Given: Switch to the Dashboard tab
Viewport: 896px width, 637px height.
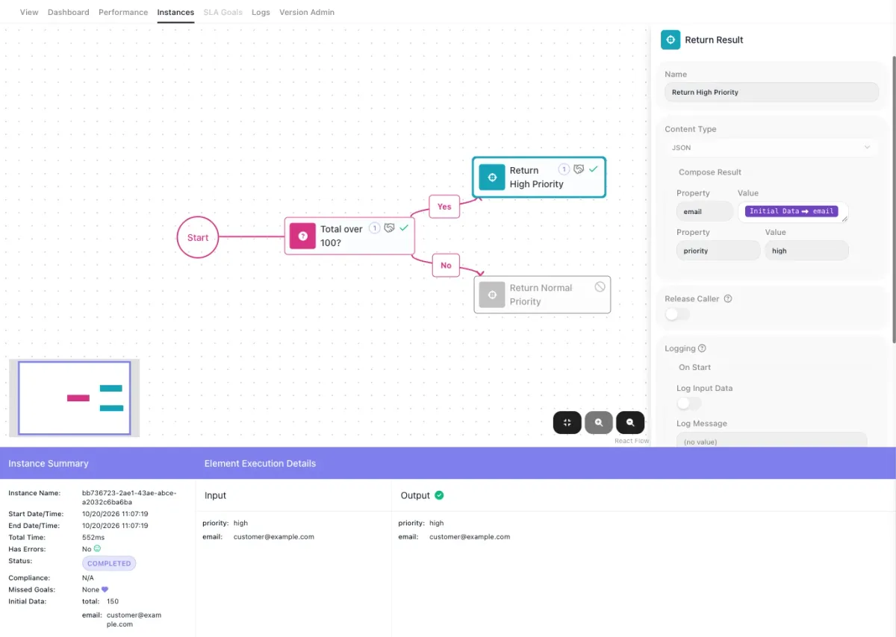Looking at the screenshot, I should (x=68, y=12).
